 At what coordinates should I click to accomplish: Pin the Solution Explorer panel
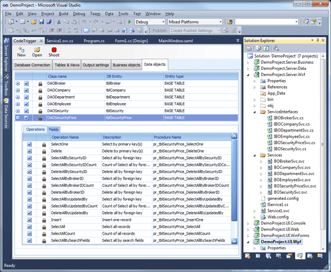click(x=318, y=40)
